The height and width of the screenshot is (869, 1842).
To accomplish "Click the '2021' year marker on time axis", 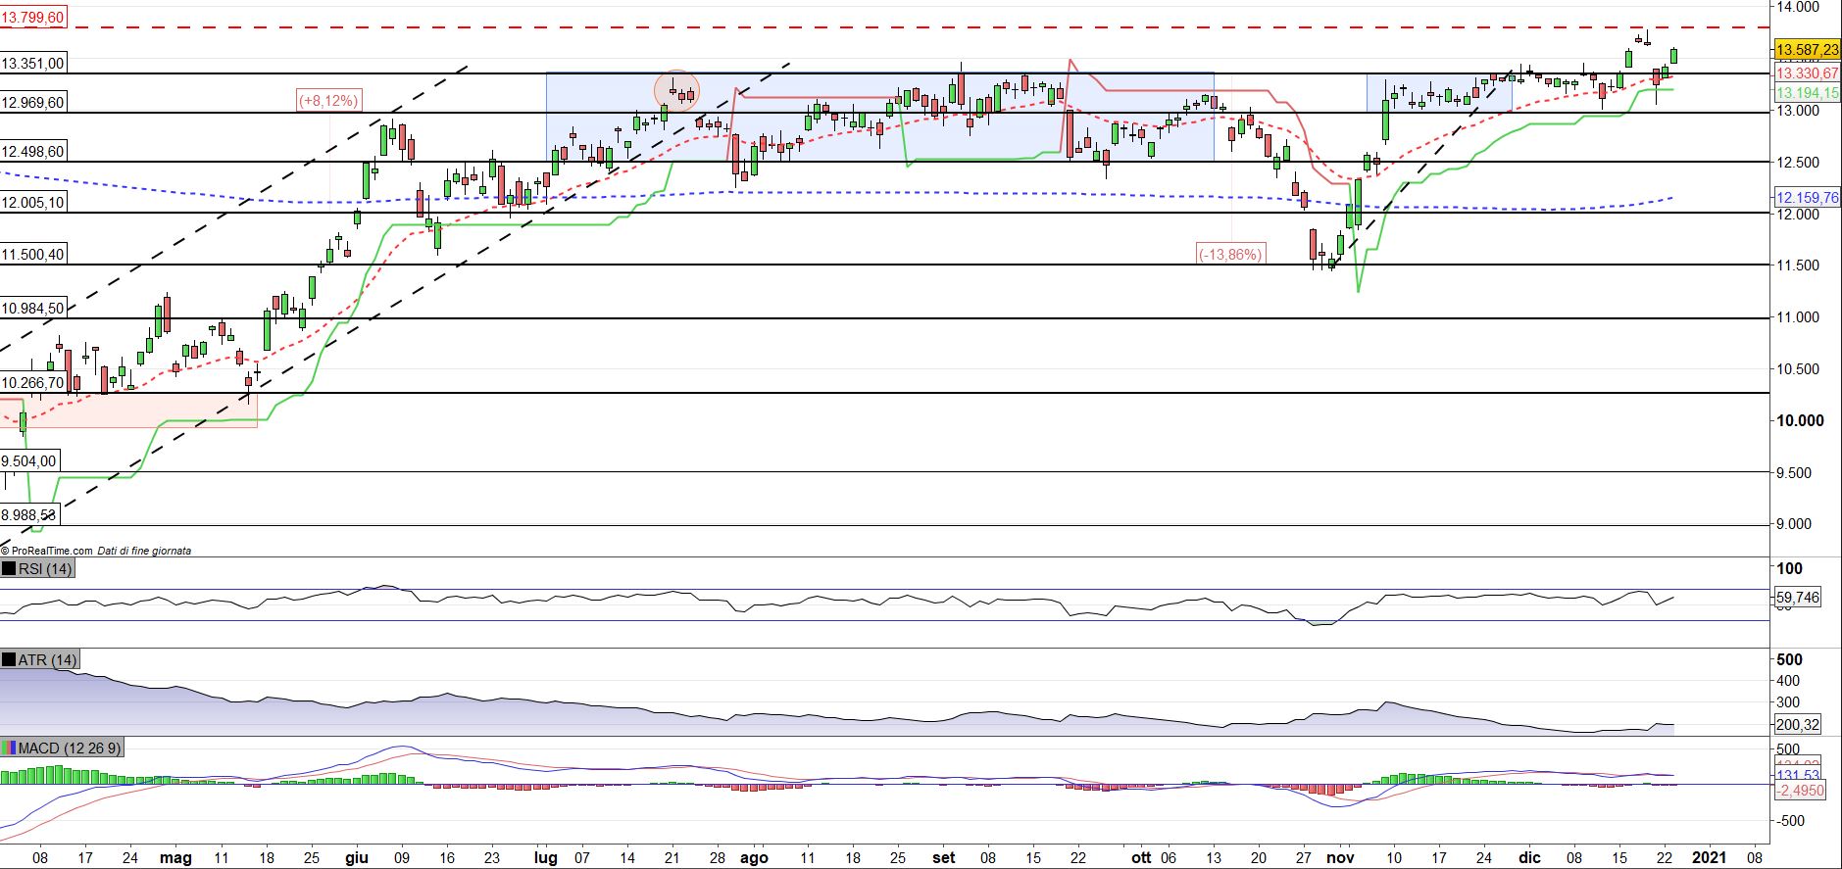I will (1710, 858).
